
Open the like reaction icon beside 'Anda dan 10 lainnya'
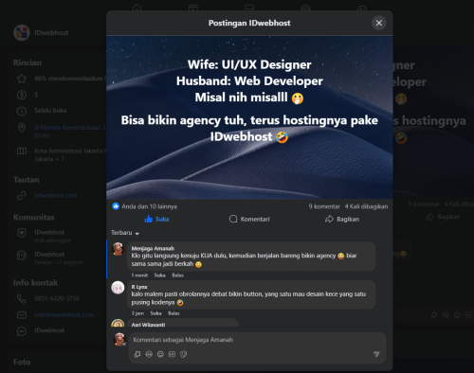click(x=116, y=206)
